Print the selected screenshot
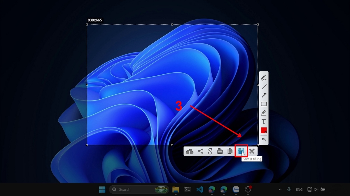The image size is (350, 196). pyautogui.click(x=220, y=151)
